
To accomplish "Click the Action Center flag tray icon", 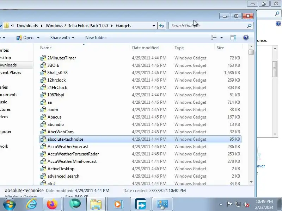I will coord(229,204).
